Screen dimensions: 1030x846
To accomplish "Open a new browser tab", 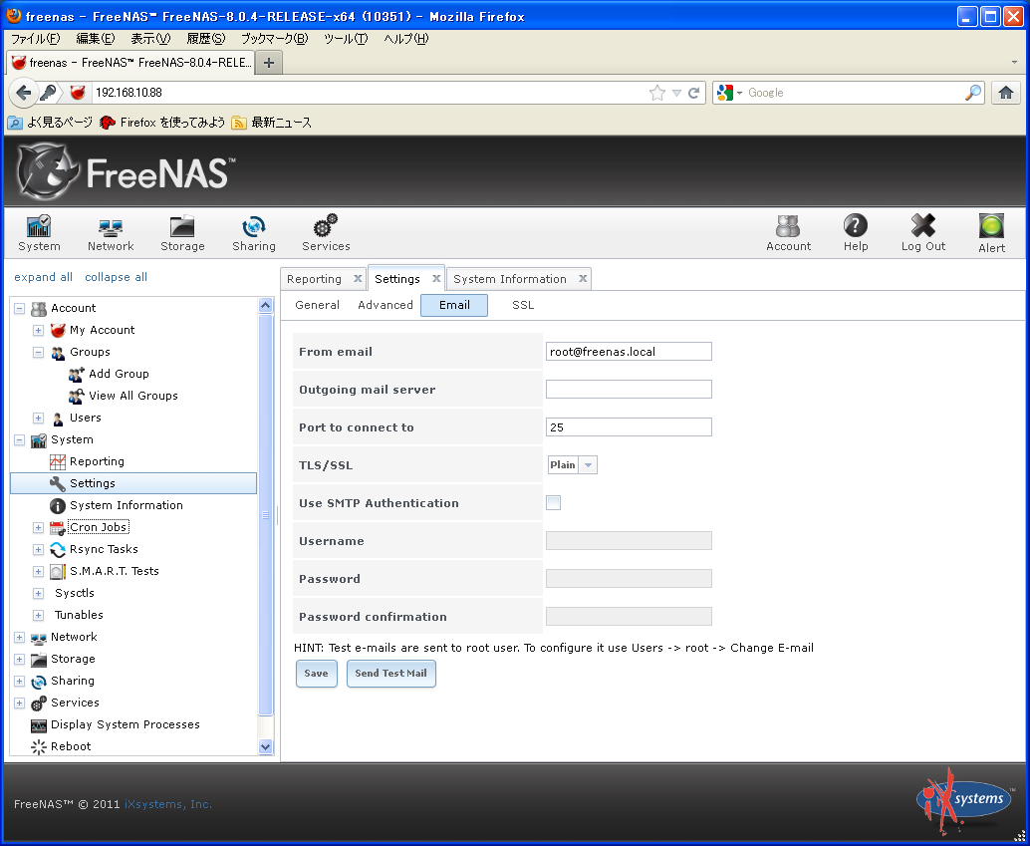I will coord(269,63).
